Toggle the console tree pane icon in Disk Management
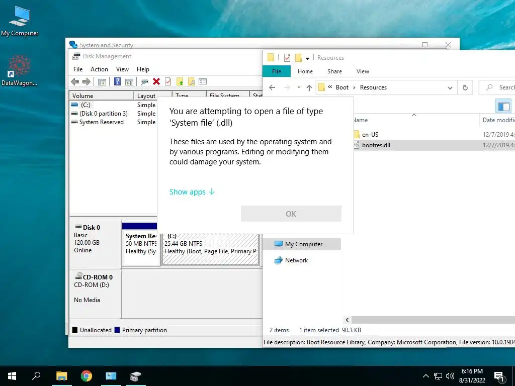Viewport: 515px width, 386px height. pos(102,82)
